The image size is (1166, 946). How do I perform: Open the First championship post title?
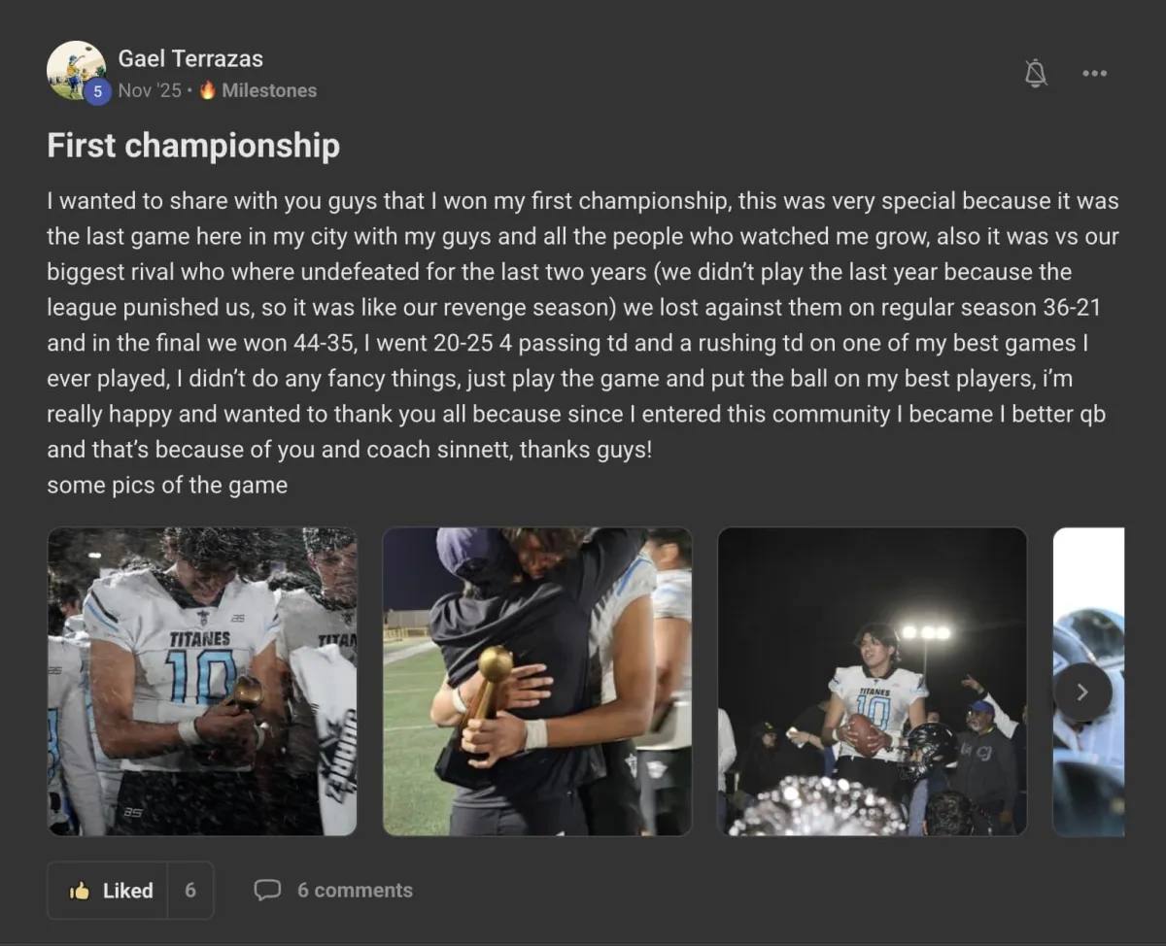(193, 146)
